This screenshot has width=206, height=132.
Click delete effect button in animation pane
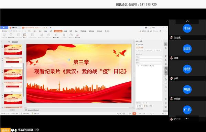[x=158, y=50]
